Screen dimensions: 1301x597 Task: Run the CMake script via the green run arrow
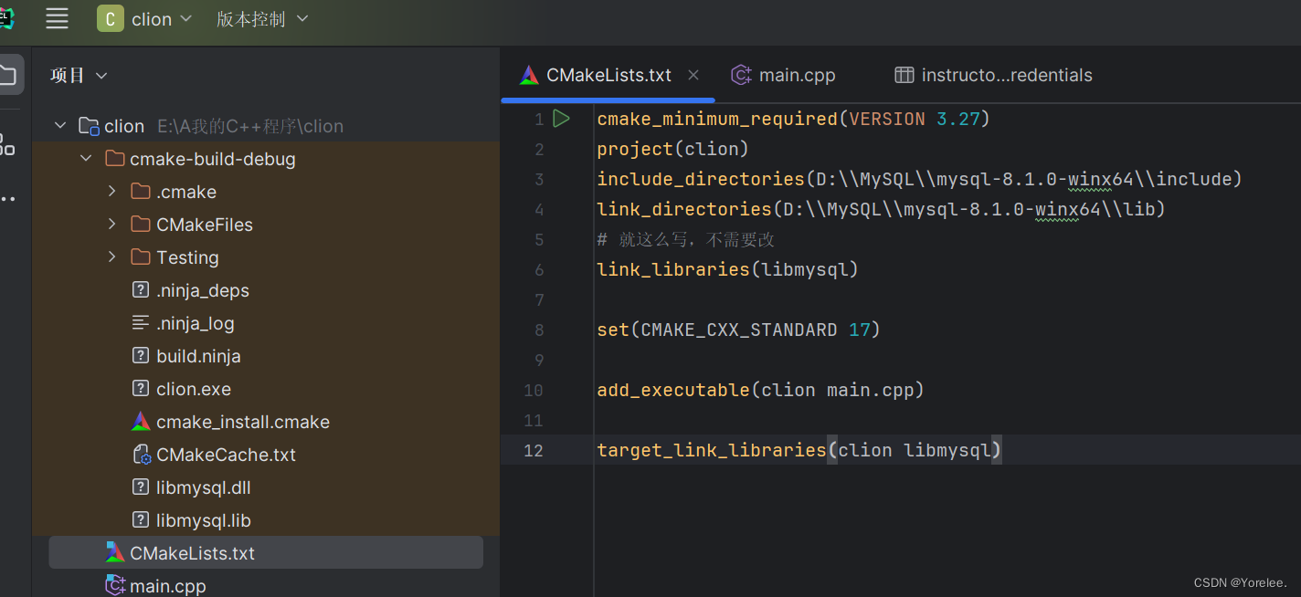pyautogui.click(x=561, y=118)
